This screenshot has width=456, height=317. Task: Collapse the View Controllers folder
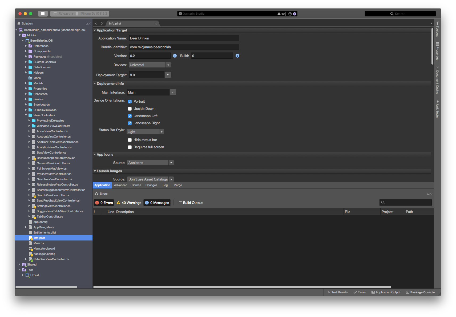point(26,115)
